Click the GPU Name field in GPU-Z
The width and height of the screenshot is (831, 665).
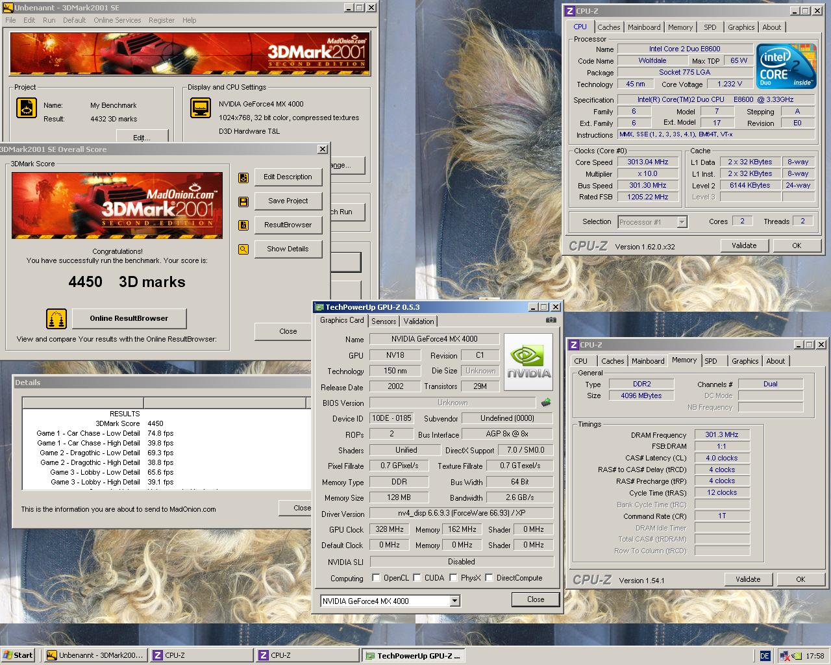pyautogui.click(x=434, y=339)
